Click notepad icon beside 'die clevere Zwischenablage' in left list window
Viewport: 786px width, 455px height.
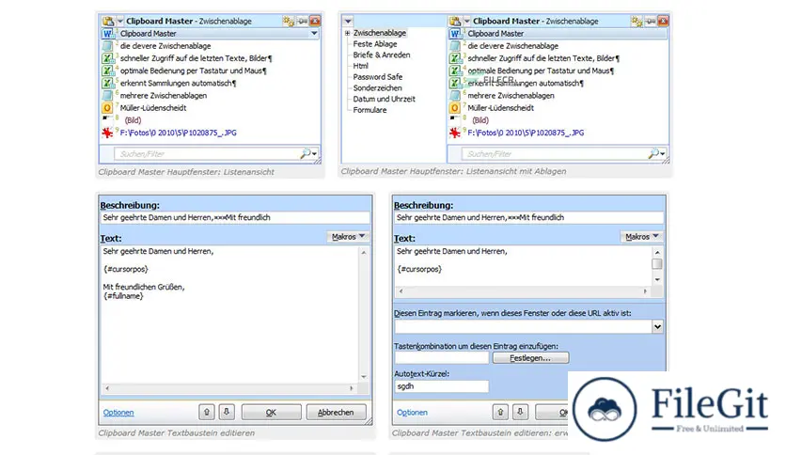(x=107, y=46)
